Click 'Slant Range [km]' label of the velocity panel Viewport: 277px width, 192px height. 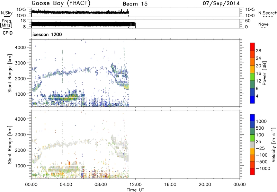pos(10,145)
